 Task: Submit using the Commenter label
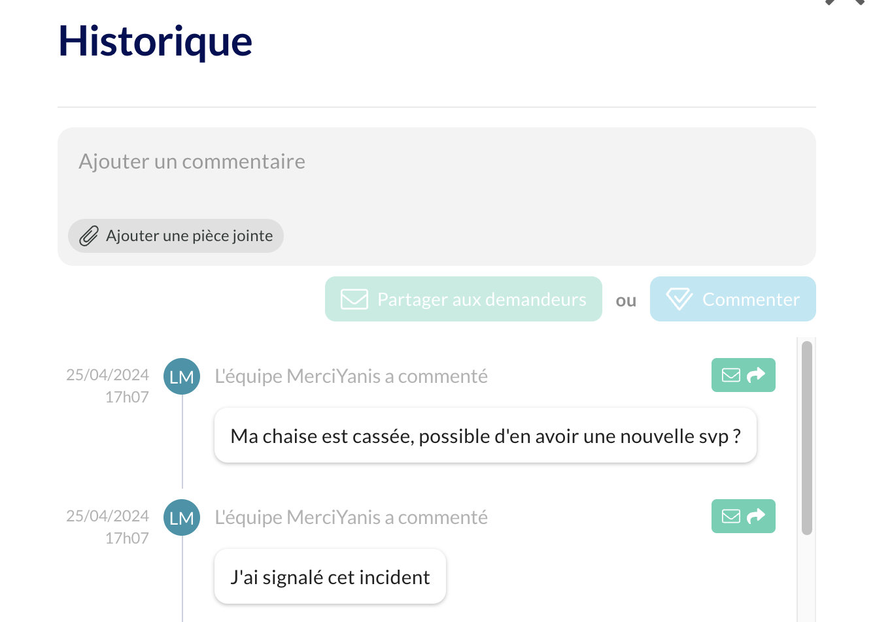coord(751,299)
